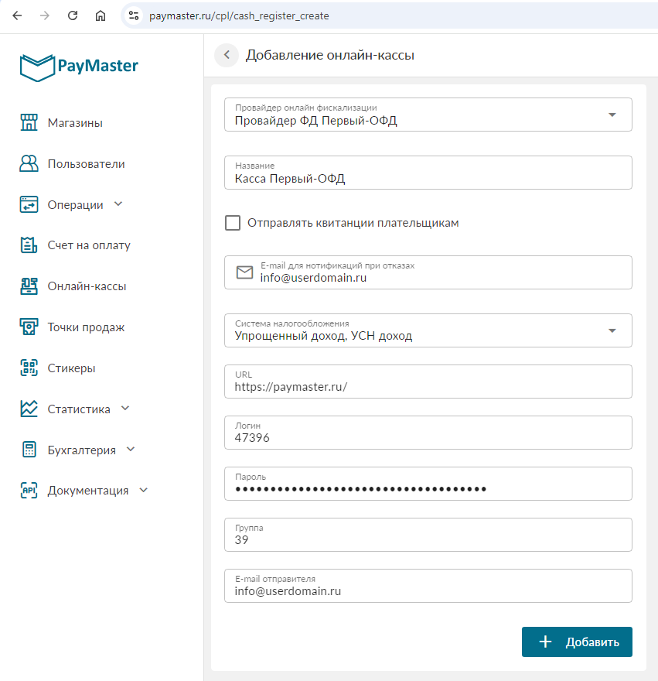
Task: Click the Логин input field
Action: pyautogui.click(x=428, y=433)
